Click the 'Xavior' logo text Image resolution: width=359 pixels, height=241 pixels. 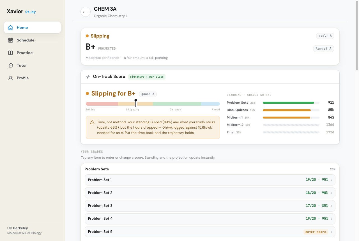(15, 11)
